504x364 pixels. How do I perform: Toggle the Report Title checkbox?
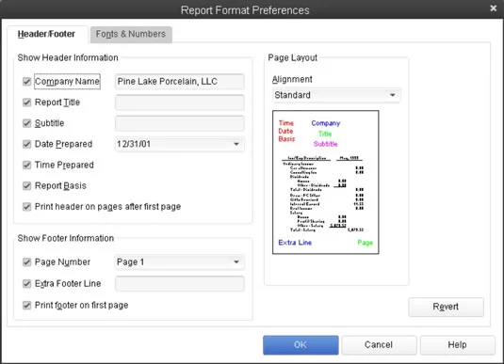coord(27,103)
